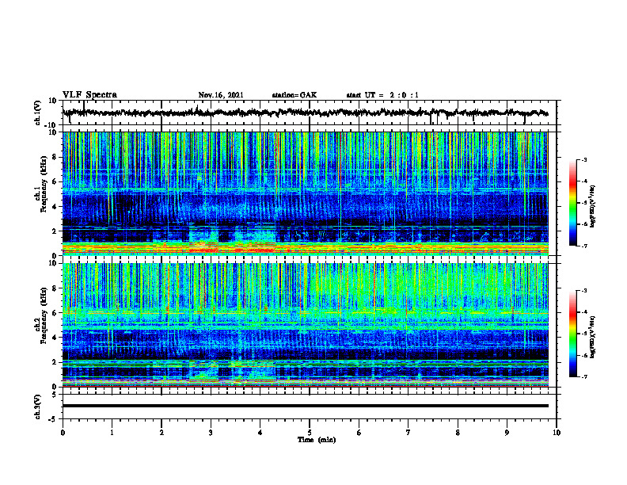627x485 pixels.
Task: Click the "-7" label on ch.2 color bar
Action: point(584,376)
